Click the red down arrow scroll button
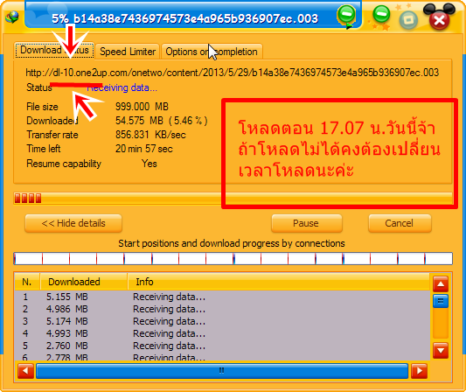Screen dimensions: 466x392 coord(441,351)
